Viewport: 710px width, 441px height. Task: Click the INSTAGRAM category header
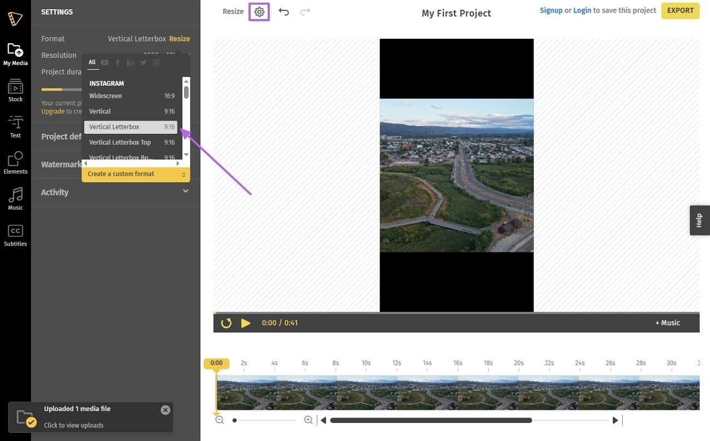[106, 84]
